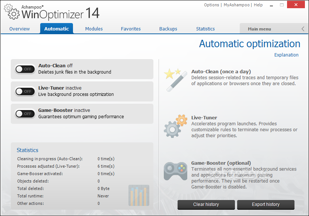Viewport: 309px width, 216px height.
Task: Switch to the Overview tab
Action: click(19, 29)
